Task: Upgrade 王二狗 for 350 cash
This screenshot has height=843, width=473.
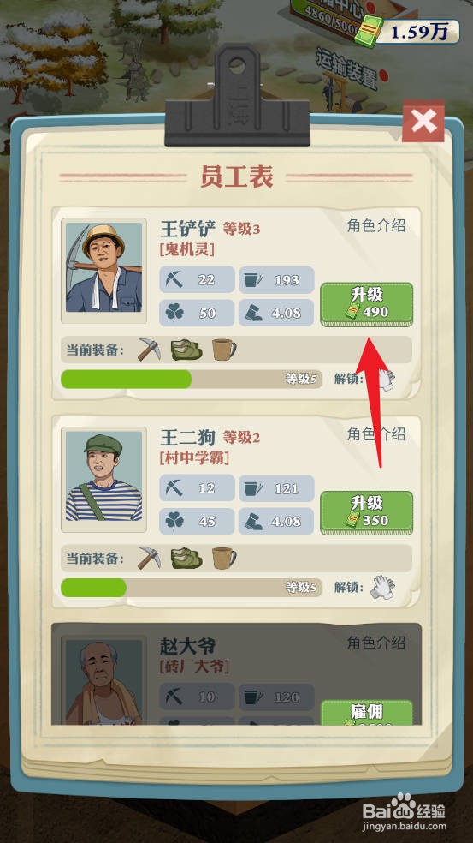Action: click(367, 513)
